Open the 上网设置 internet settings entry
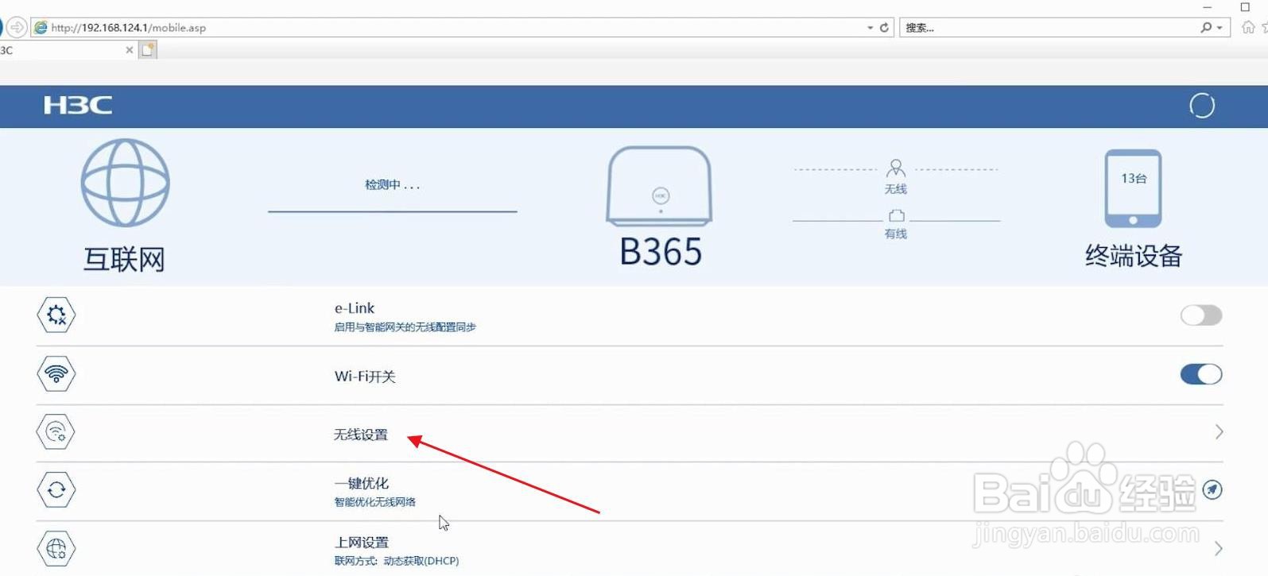Image resolution: width=1268 pixels, height=576 pixels. tap(629, 550)
